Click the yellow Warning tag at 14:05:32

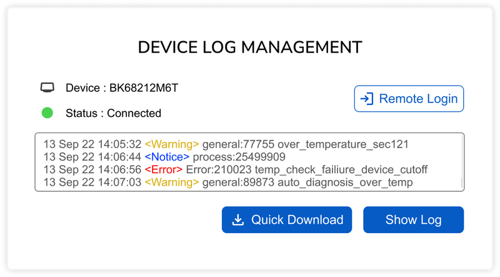(x=172, y=144)
